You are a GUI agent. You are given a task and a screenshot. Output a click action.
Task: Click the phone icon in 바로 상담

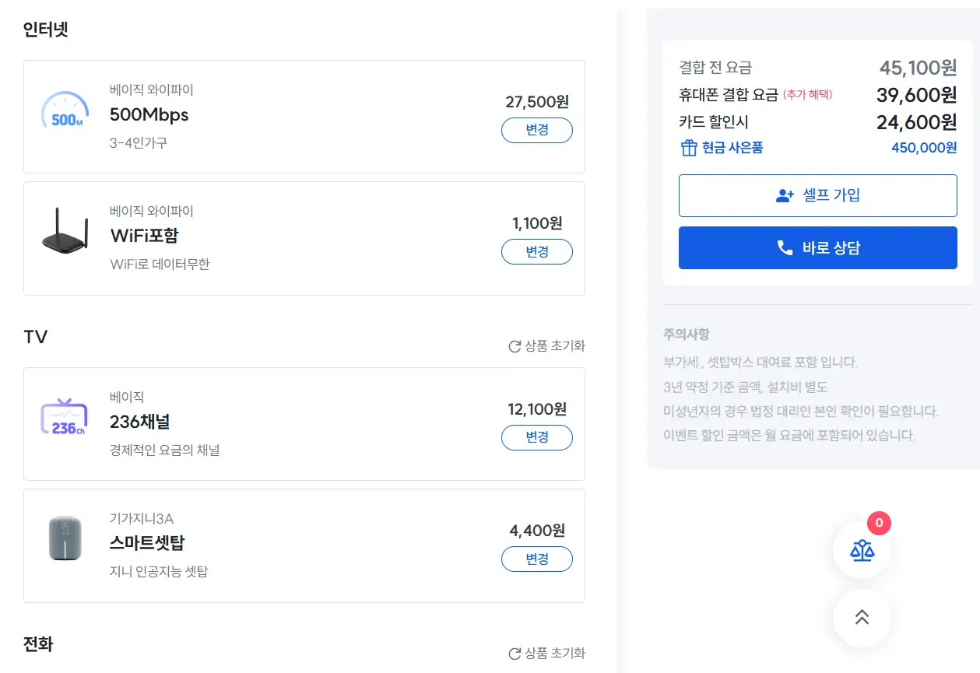point(785,248)
